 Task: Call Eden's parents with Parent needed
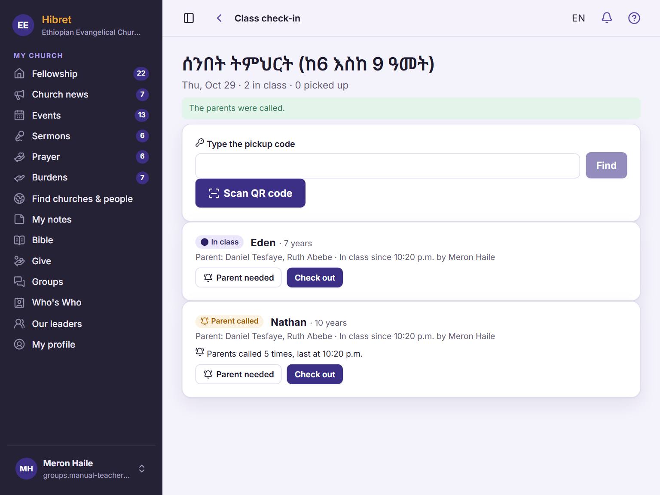(x=238, y=278)
